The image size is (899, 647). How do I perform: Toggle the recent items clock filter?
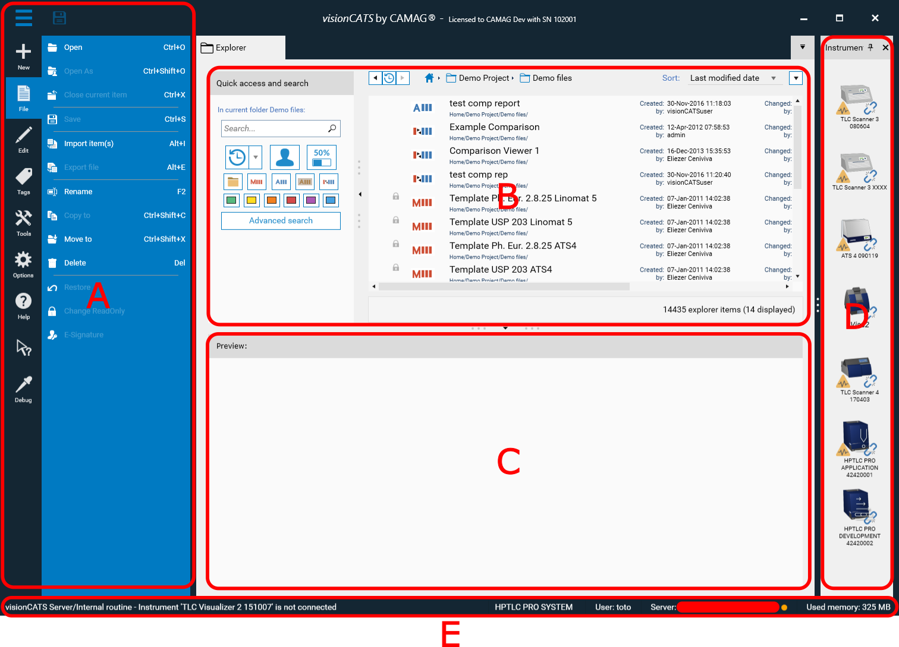237,157
